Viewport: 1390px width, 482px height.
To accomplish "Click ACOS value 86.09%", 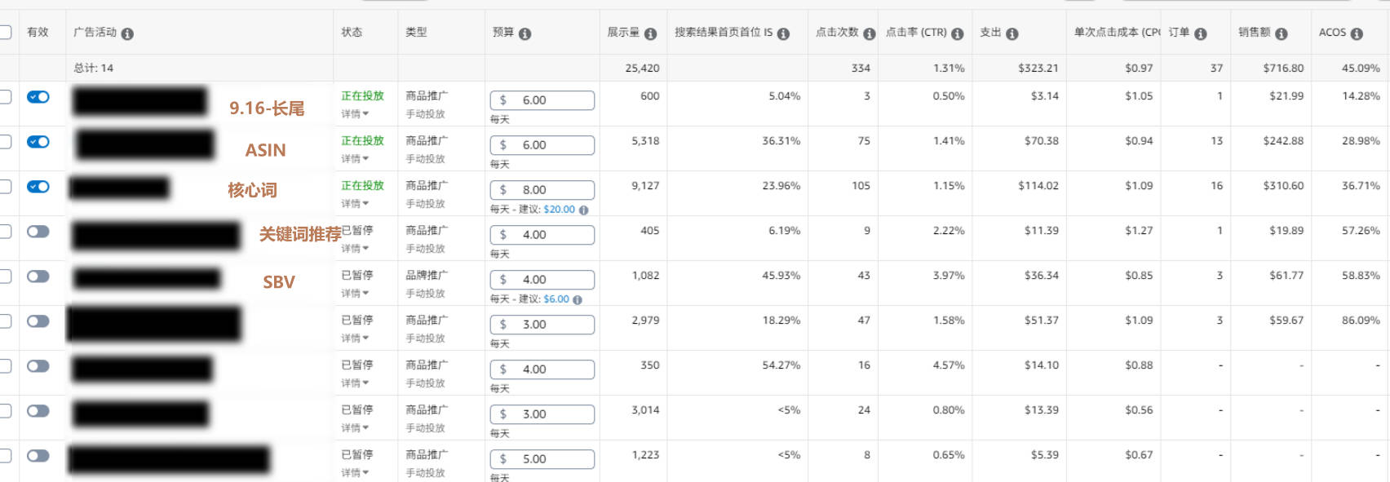I will pyautogui.click(x=1361, y=321).
